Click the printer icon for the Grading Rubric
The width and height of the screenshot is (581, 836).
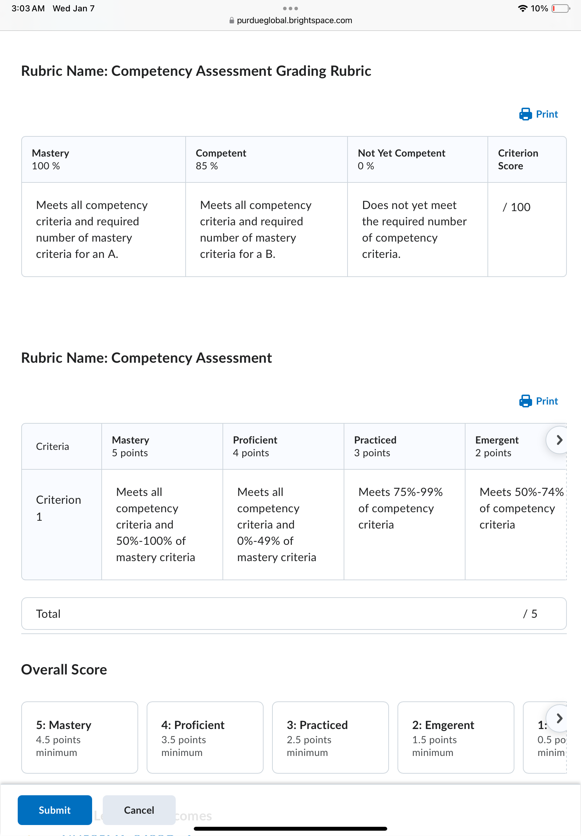tap(525, 114)
